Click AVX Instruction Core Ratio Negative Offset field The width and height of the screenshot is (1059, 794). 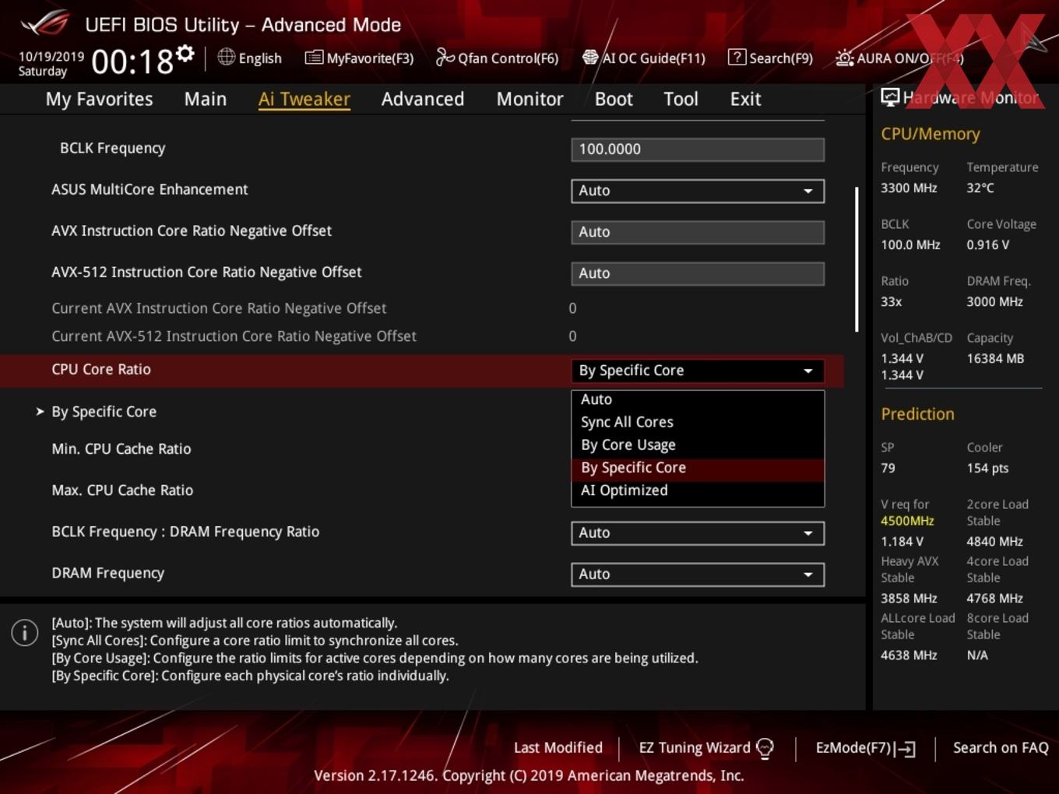[x=698, y=232]
